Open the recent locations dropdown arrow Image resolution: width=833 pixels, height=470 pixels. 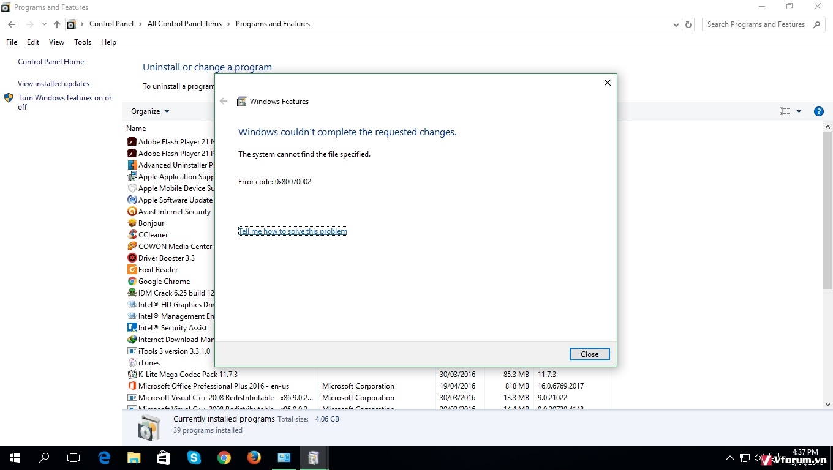44,24
